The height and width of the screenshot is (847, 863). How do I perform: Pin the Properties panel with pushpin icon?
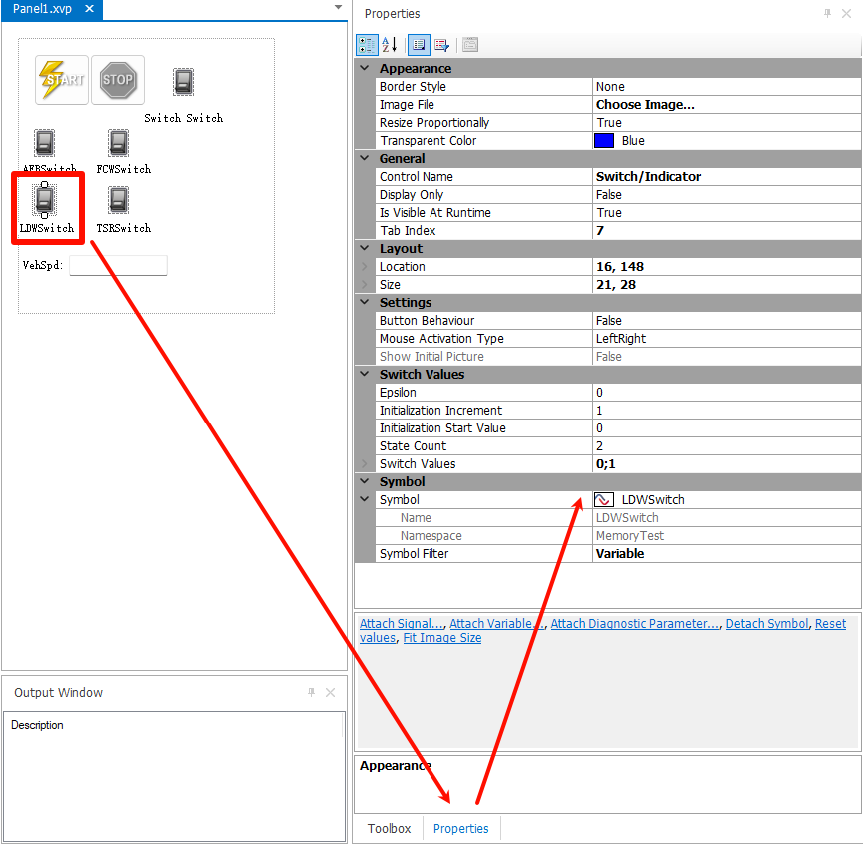pos(827,14)
